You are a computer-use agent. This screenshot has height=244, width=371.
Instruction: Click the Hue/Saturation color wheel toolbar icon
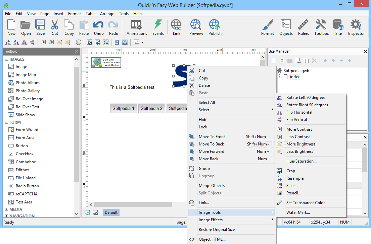pyautogui.click(x=79, y=43)
